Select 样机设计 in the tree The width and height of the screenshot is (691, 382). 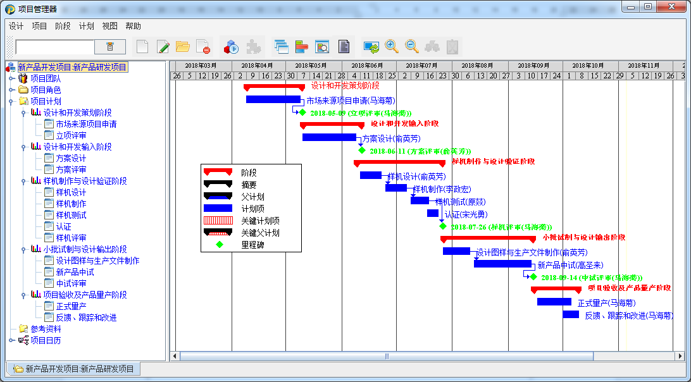(71, 192)
